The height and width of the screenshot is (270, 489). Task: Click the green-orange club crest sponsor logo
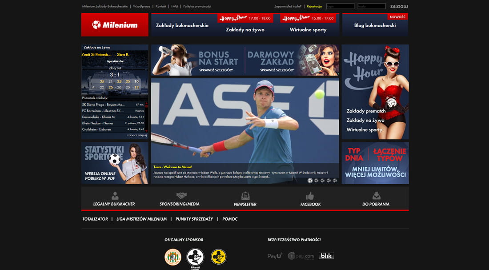(x=173, y=257)
